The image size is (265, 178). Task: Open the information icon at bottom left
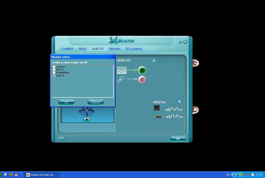(x=61, y=138)
